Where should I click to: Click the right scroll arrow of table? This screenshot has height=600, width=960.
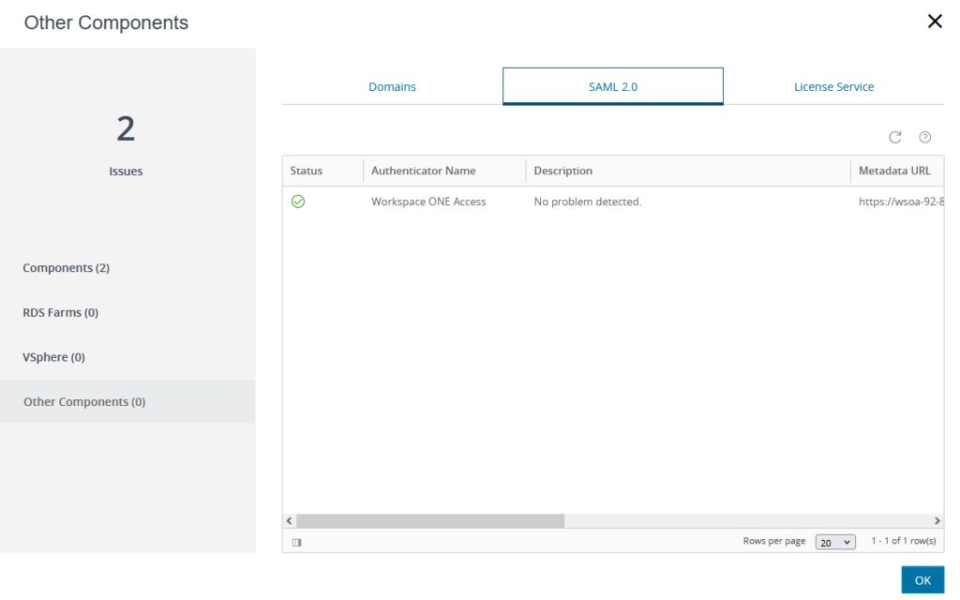coord(937,520)
